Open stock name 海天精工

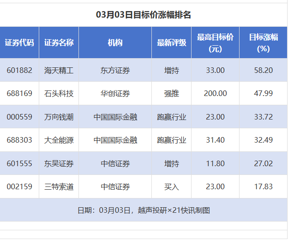(59, 70)
